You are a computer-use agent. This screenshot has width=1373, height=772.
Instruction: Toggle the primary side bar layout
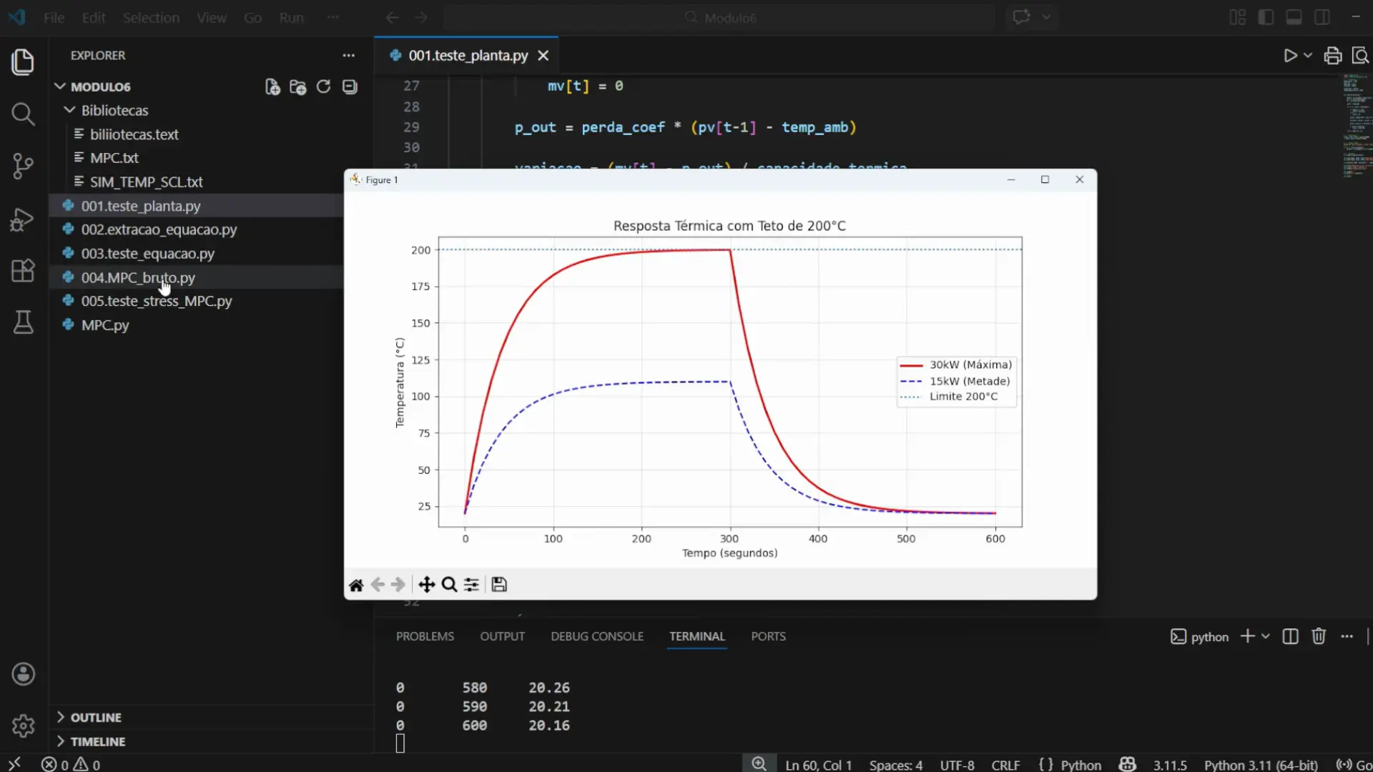1266,17
